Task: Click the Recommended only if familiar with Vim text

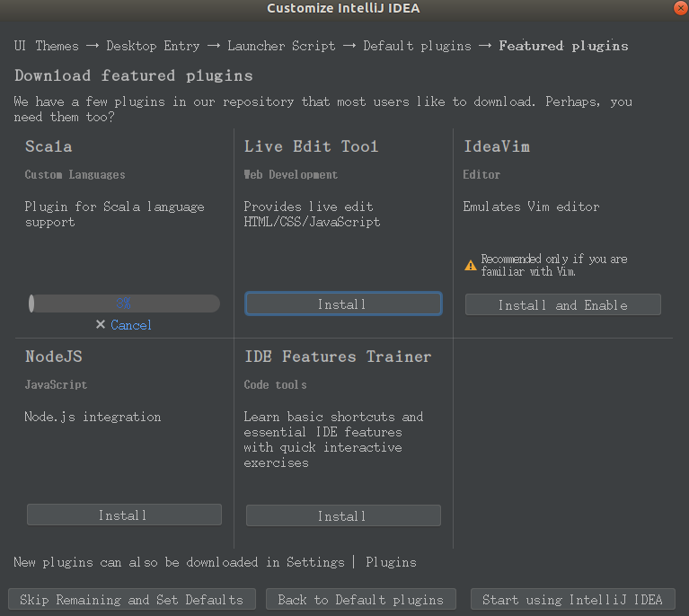Action: click(x=554, y=265)
